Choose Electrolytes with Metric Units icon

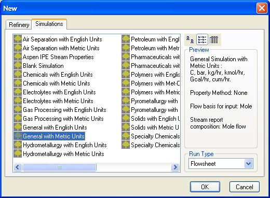click(18, 101)
